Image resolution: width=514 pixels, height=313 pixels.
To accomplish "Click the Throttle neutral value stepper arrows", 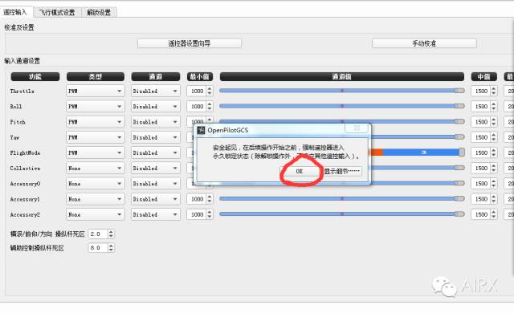I will coord(494,91).
